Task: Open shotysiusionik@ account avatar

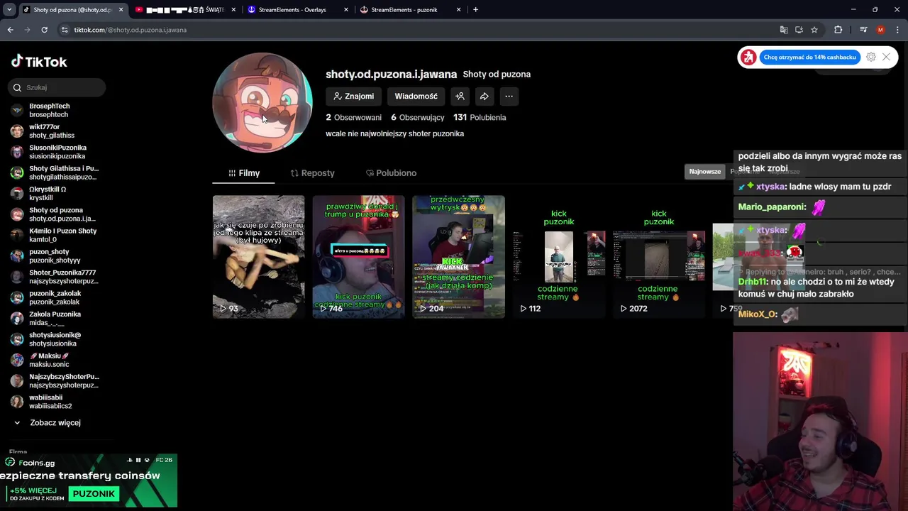Action: tap(17, 339)
